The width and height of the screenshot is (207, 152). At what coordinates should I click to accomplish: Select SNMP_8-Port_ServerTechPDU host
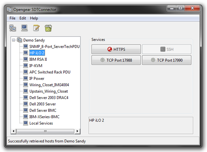pos(55,47)
